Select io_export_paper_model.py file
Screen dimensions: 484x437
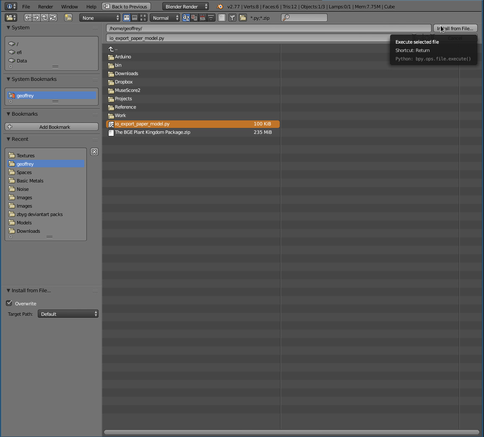[193, 124]
